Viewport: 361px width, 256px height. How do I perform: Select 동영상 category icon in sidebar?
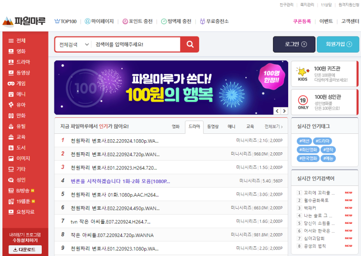tap(11, 73)
